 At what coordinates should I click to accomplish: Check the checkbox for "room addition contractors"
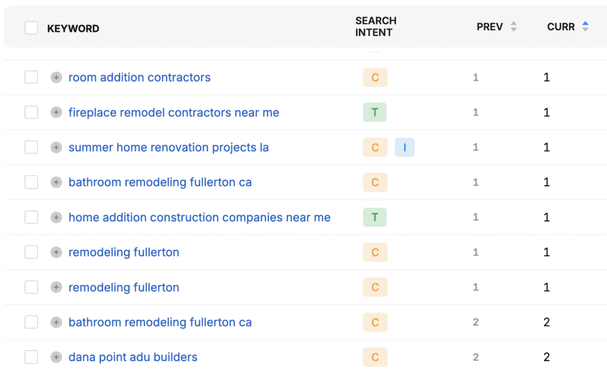[31, 77]
